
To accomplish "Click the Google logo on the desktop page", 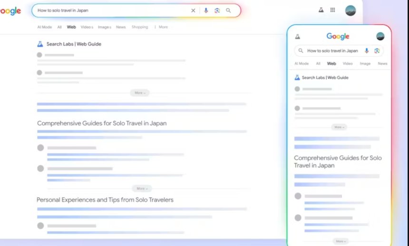I will pyautogui.click(x=10, y=11).
